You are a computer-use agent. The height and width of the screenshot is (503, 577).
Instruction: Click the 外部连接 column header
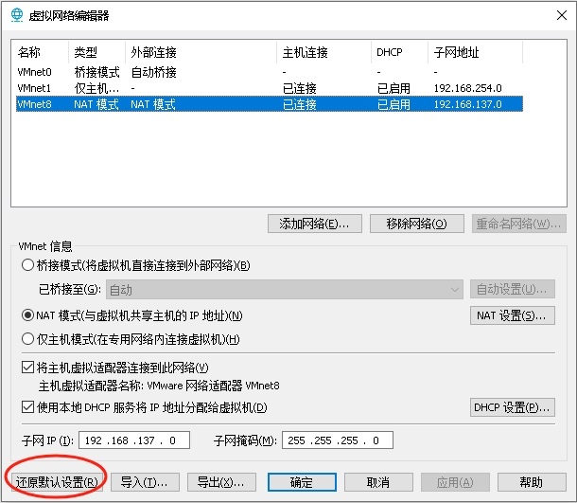point(201,52)
